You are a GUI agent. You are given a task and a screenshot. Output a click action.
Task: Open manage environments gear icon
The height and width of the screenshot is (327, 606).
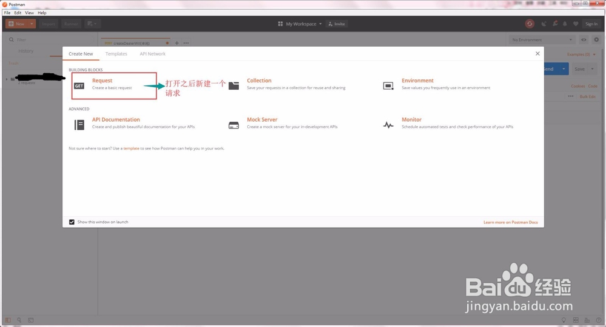[x=596, y=40]
